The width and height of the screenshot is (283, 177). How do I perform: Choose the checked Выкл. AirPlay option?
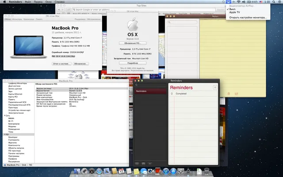[233, 9]
